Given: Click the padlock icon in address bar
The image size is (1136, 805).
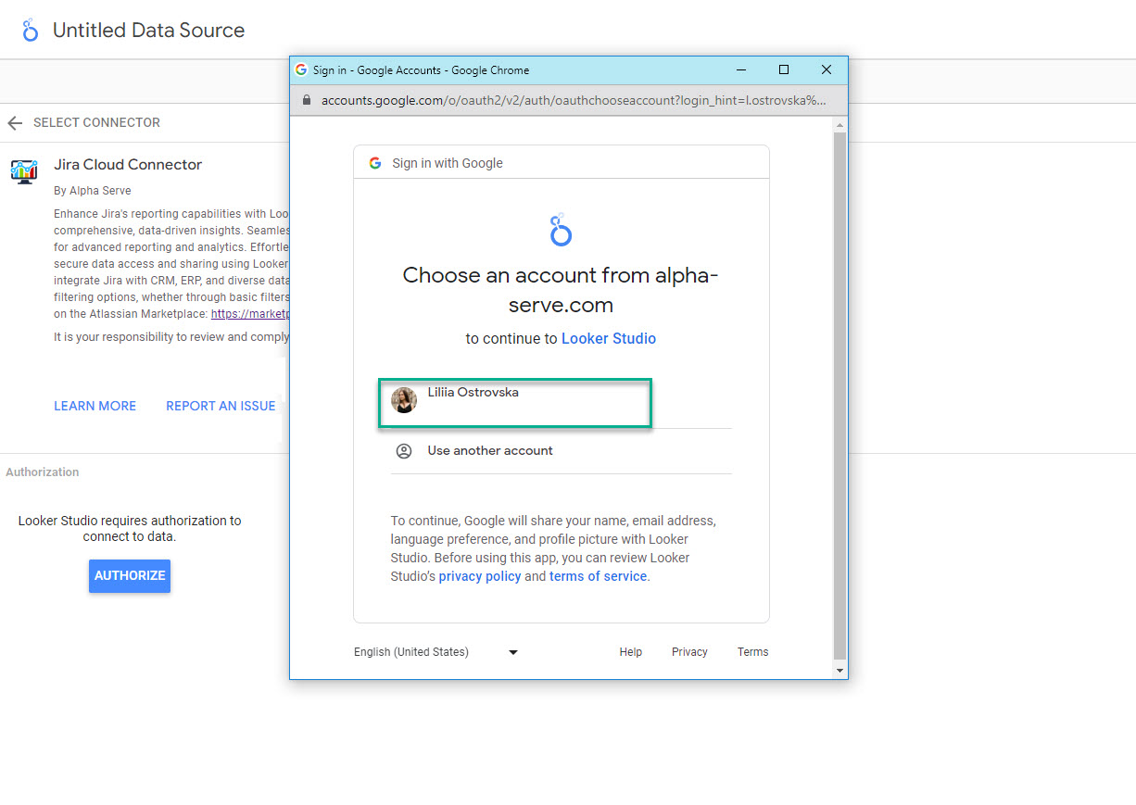Looking at the screenshot, I should pyautogui.click(x=309, y=100).
